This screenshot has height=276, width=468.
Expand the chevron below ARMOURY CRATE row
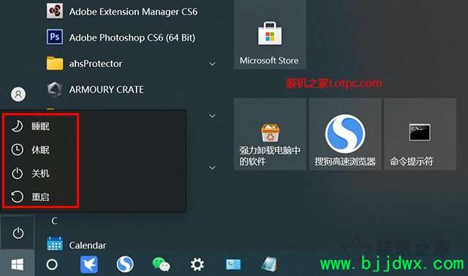point(212,115)
